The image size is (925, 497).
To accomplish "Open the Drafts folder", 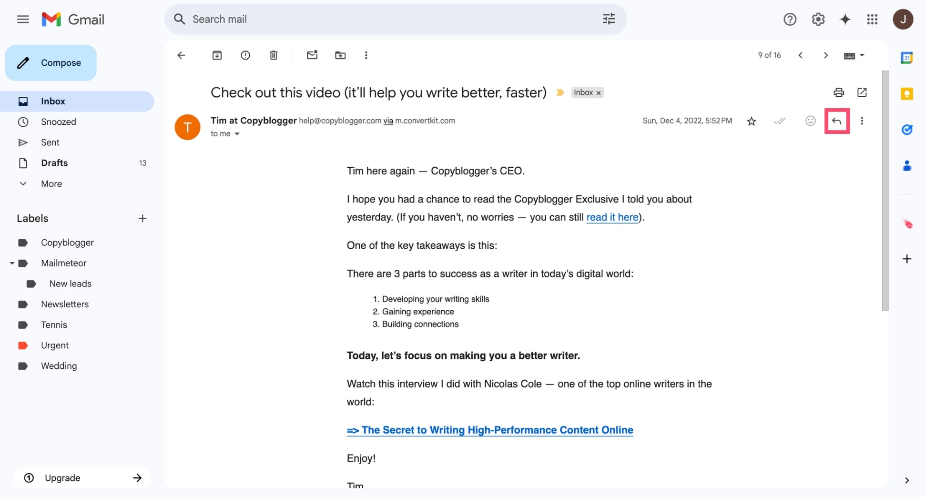I will 77,163.
